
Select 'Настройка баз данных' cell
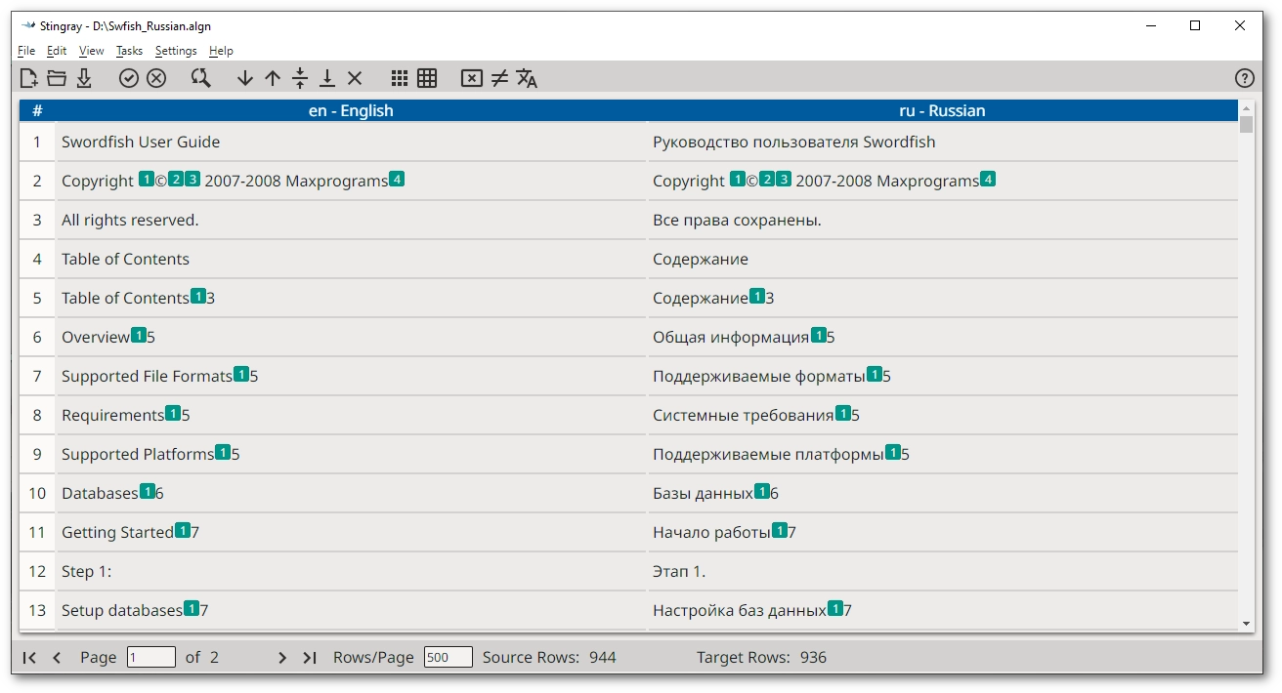(x=943, y=610)
